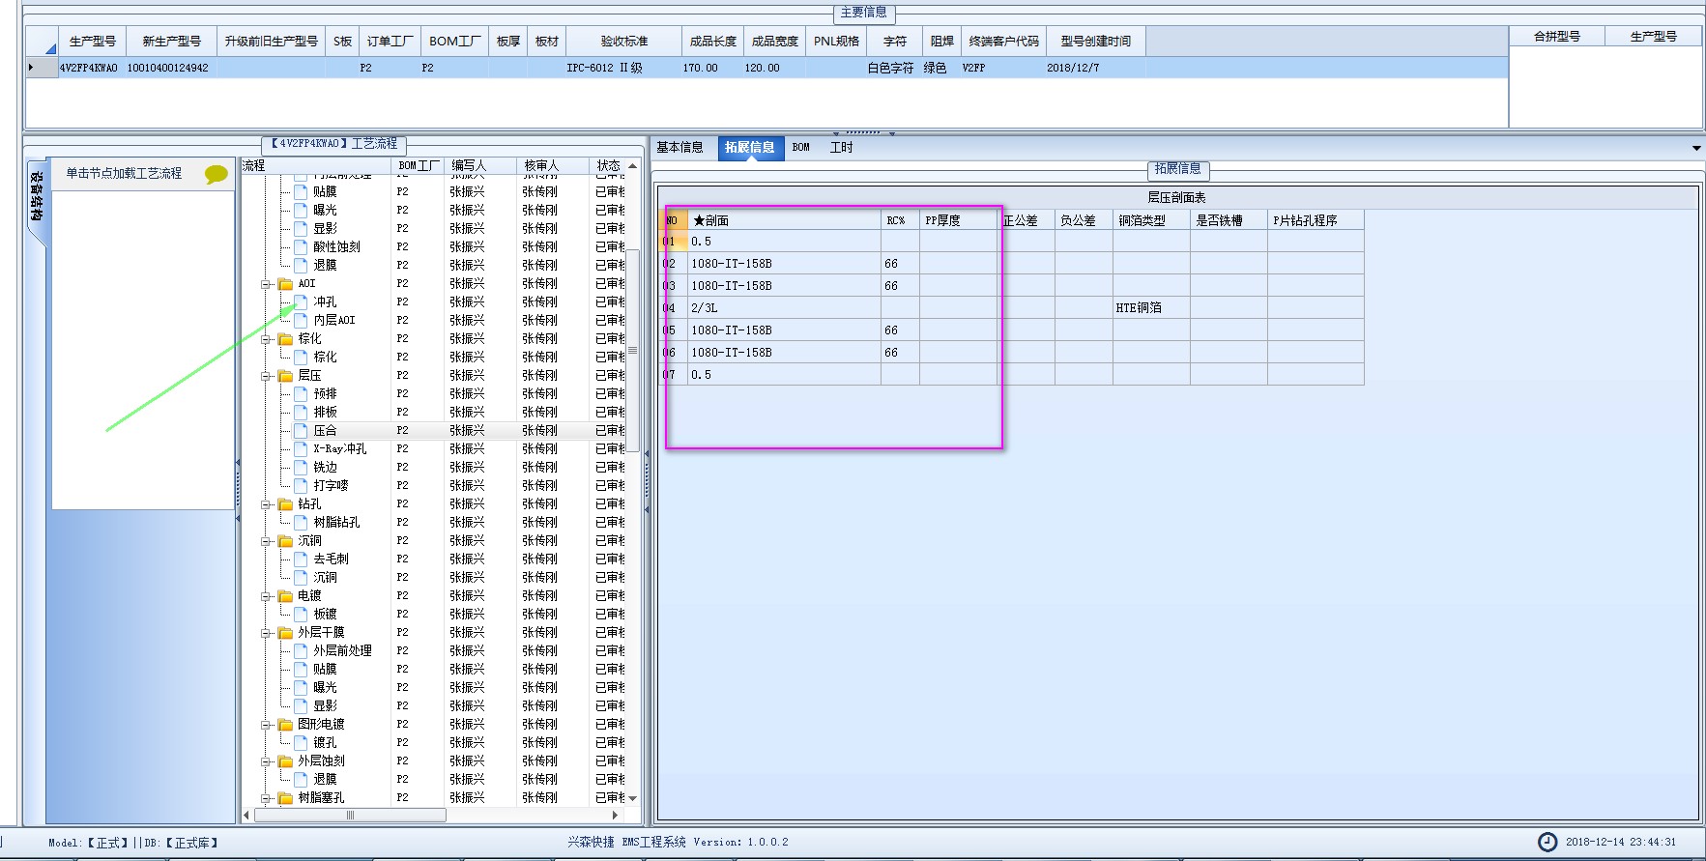Viewport: 1706px width, 861px height.
Task: Click the document icon beside 外层前处理
Action: click(301, 651)
